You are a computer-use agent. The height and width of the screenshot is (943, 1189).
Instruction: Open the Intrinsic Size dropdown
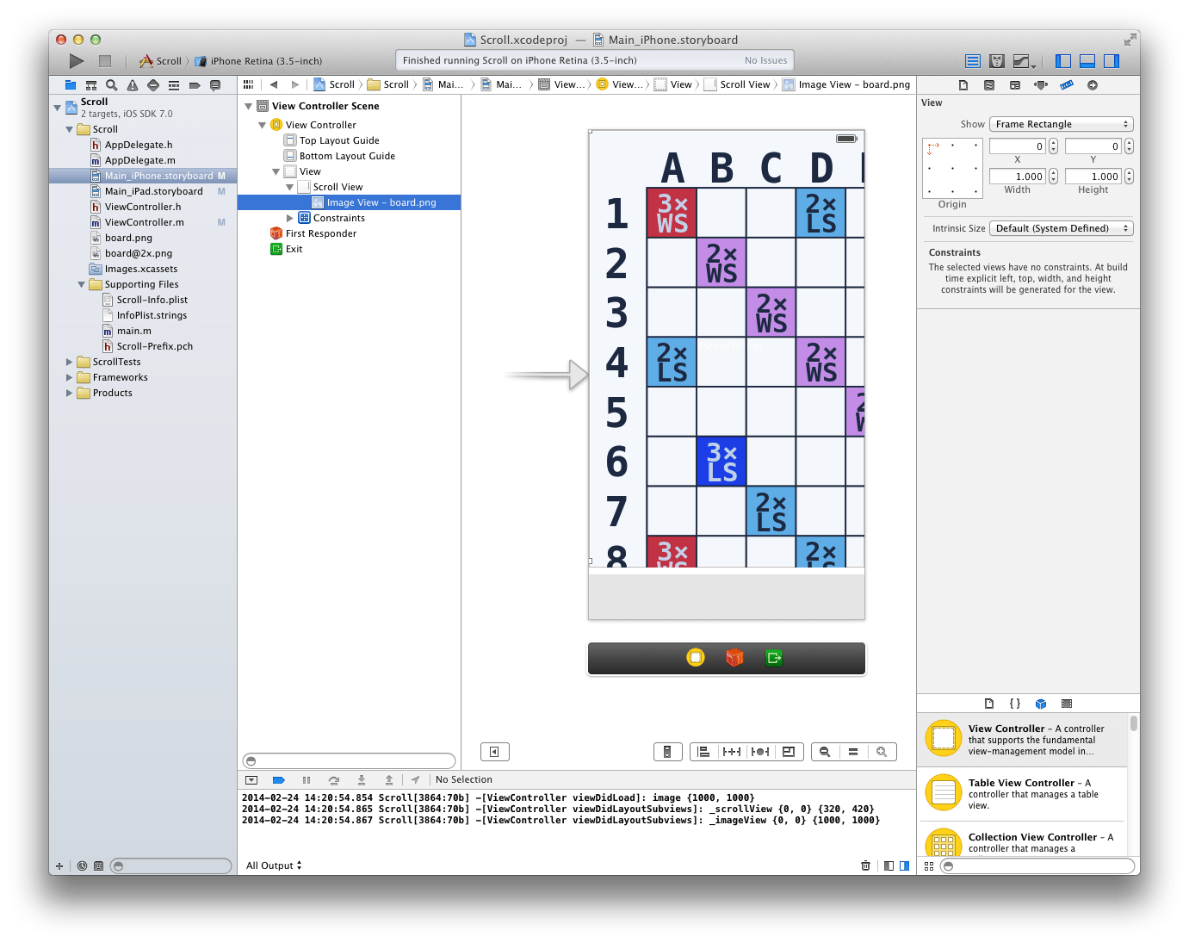coord(1061,228)
